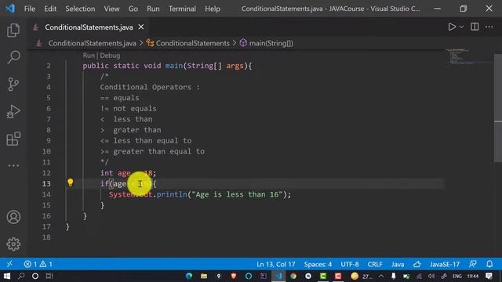Click the text 'Conditional Operators :' on line 4
Image resolution: width=502 pixels, height=282 pixels.
(150, 87)
